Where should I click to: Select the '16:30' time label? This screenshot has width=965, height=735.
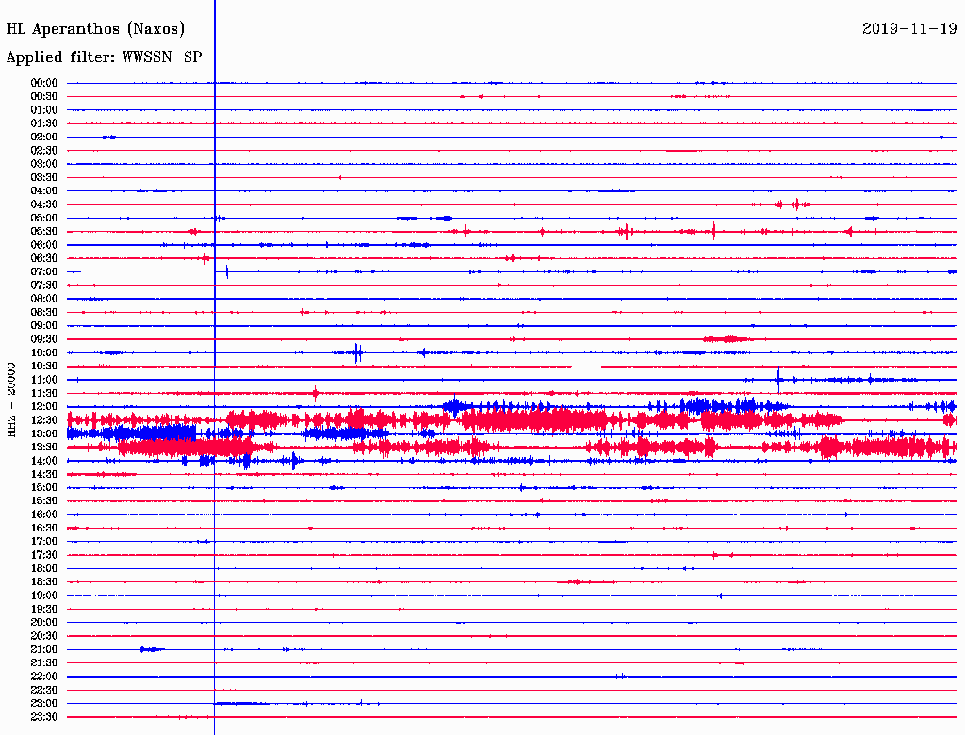(44, 529)
